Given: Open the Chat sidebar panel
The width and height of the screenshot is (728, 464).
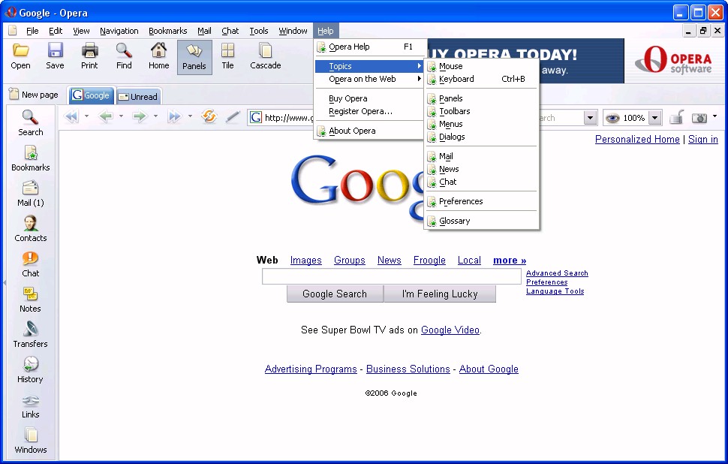Looking at the screenshot, I should click(31, 264).
